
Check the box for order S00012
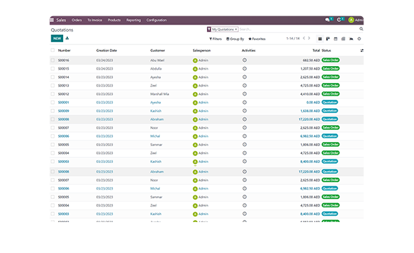(x=53, y=94)
